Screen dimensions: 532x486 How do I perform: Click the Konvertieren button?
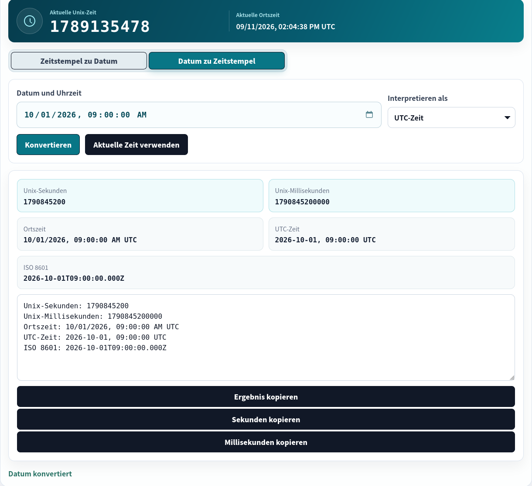click(48, 145)
